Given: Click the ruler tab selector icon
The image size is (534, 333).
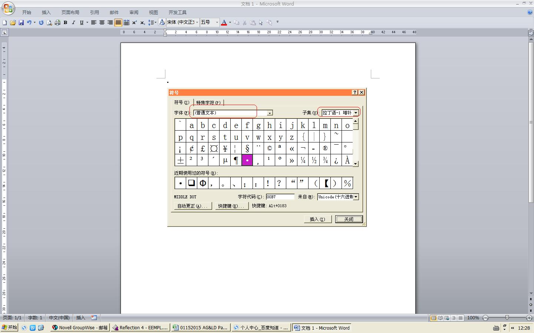Looking at the screenshot, I should click(4, 33).
